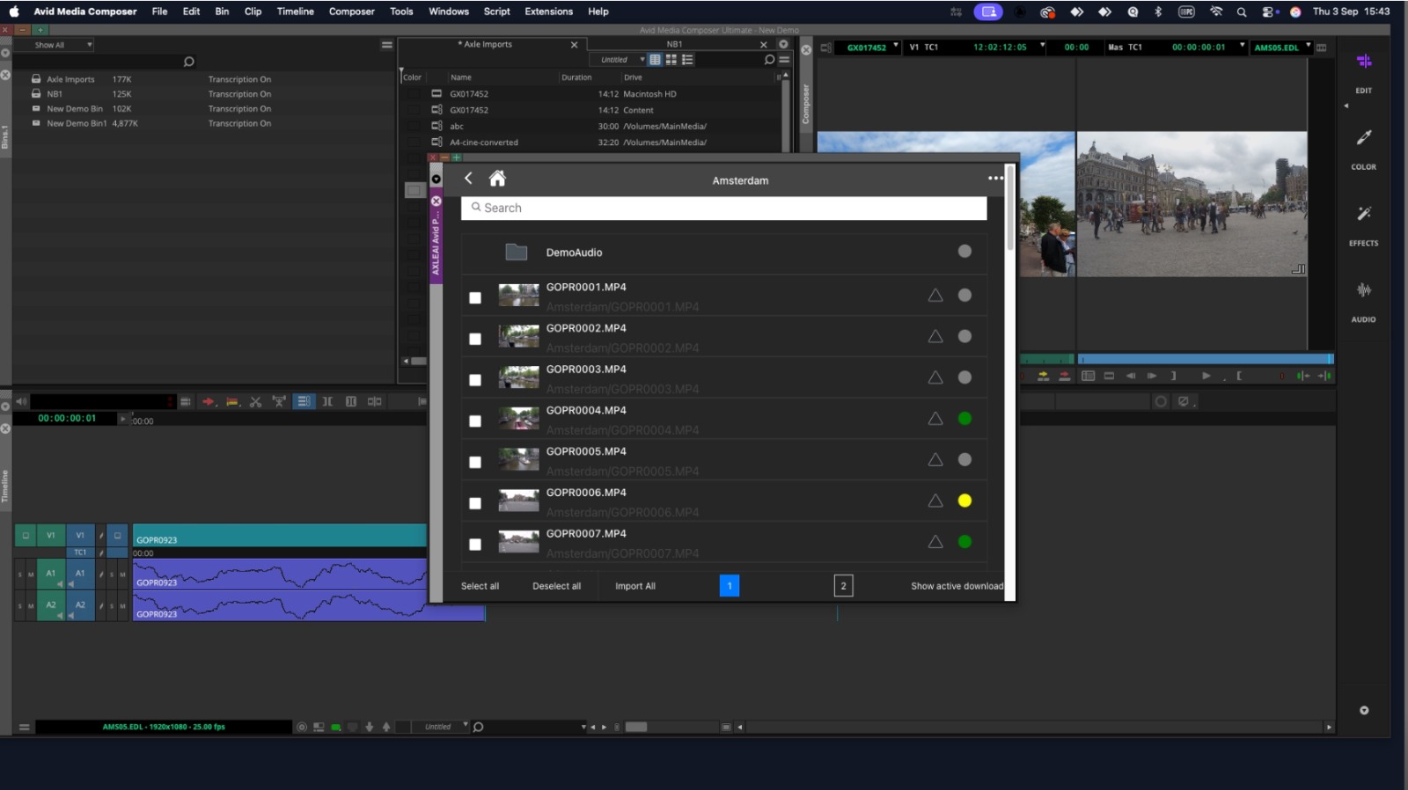Click the Deselect all button
The image size is (1408, 790).
(556, 586)
